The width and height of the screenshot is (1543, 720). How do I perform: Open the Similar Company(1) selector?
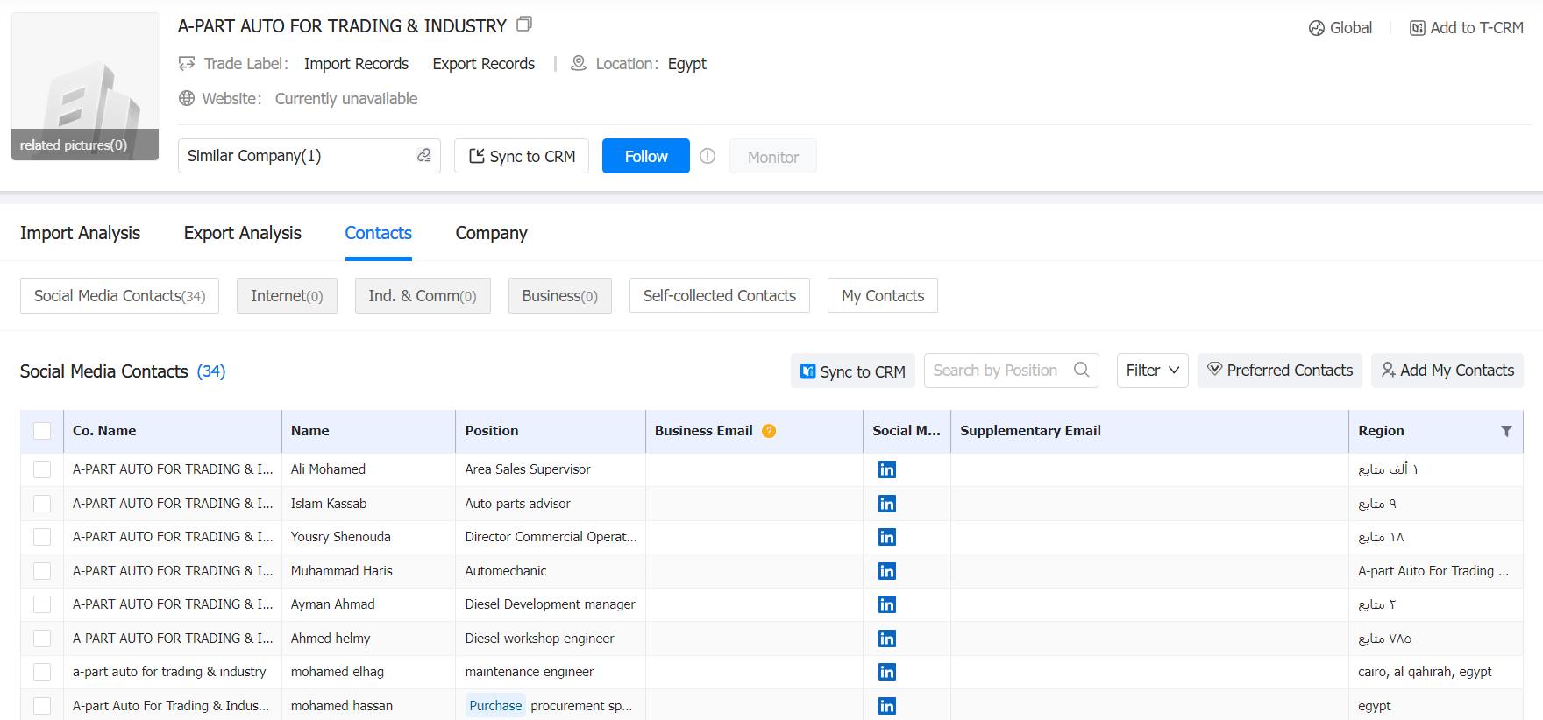(309, 156)
